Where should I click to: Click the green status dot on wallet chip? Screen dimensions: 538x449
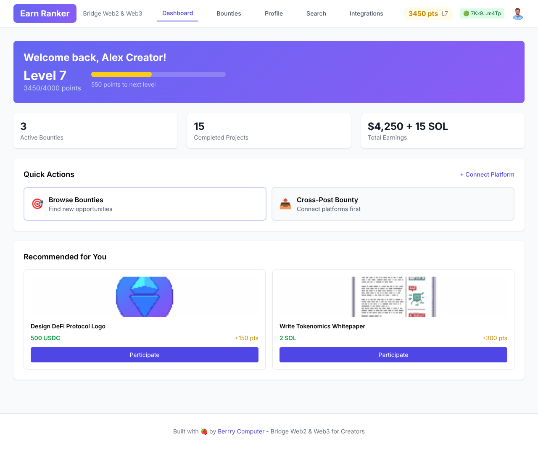click(x=466, y=13)
